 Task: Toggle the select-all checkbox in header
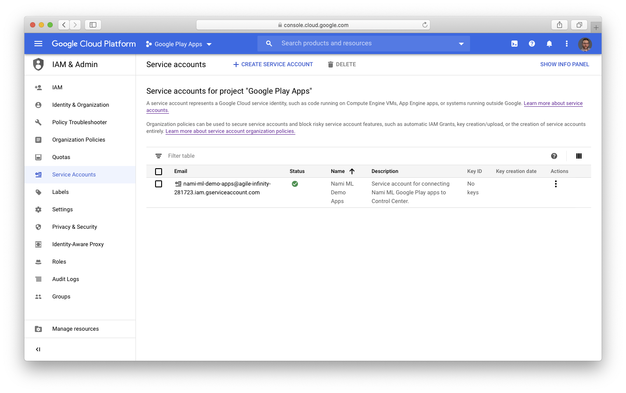click(x=159, y=172)
